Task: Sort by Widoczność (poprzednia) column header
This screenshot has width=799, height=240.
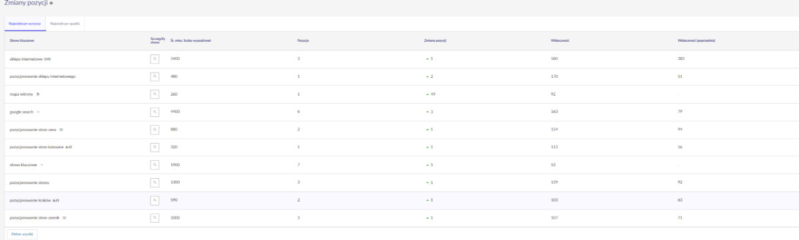Action: pos(696,41)
